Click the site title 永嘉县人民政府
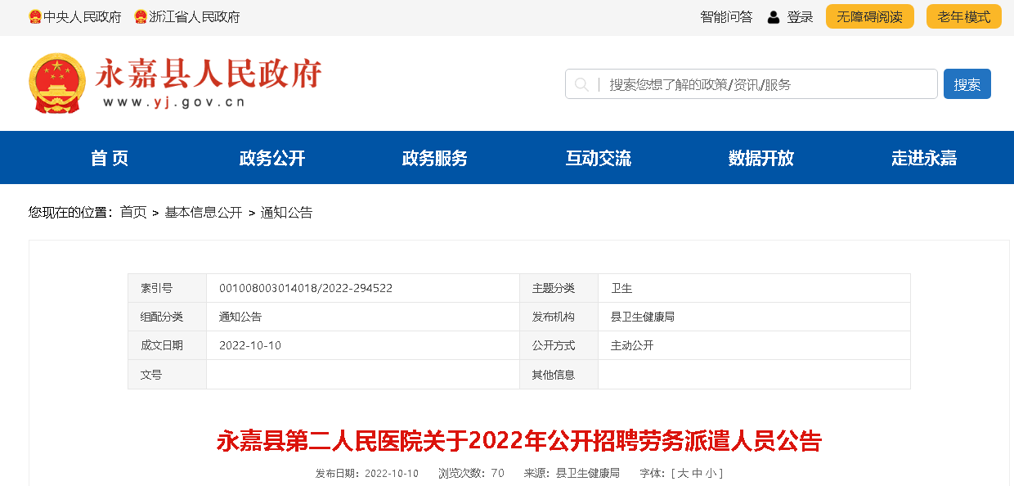The width and height of the screenshot is (1014, 486). [209, 73]
